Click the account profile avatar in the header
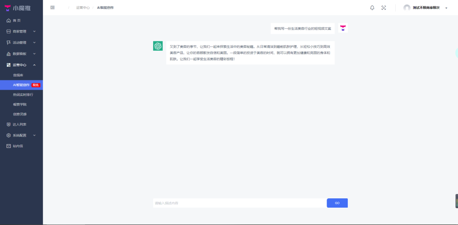This screenshot has width=458, height=225. point(407,8)
